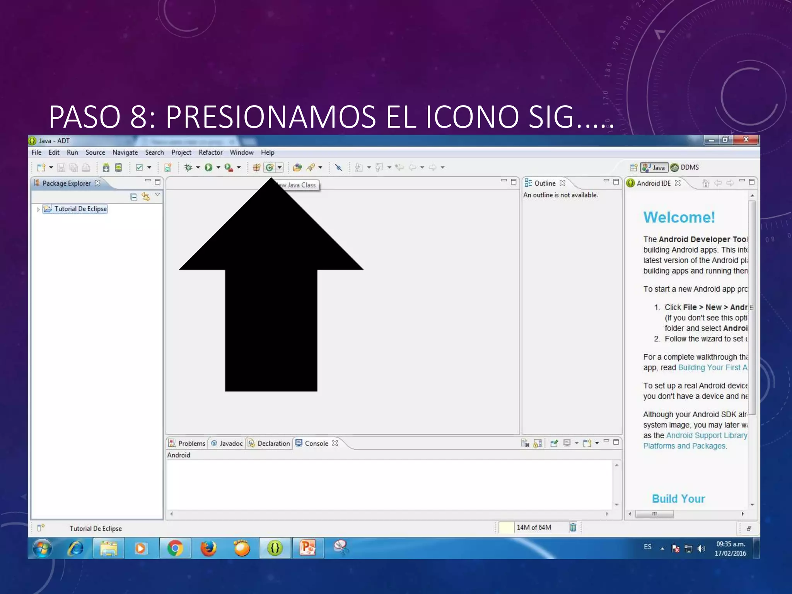Click the Last Edit Location icon
The height and width of the screenshot is (594, 792).
[x=399, y=167]
